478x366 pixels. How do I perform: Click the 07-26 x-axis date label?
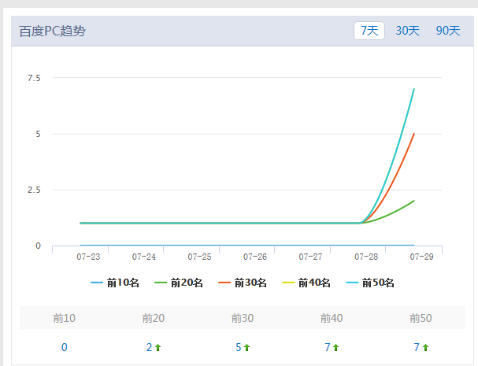point(255,257)
